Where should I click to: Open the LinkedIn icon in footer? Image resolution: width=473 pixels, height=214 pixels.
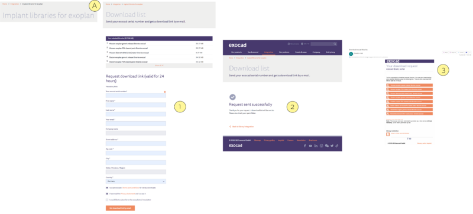click(316, 145)
